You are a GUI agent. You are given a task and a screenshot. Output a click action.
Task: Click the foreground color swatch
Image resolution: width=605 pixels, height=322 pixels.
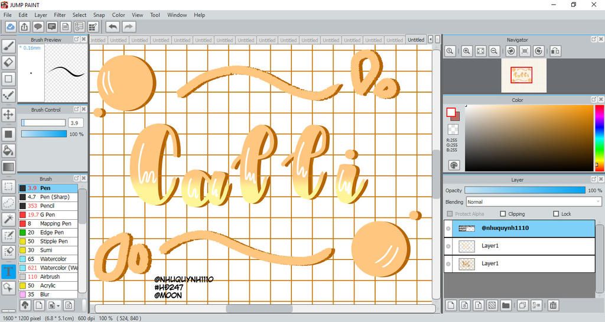451,112
